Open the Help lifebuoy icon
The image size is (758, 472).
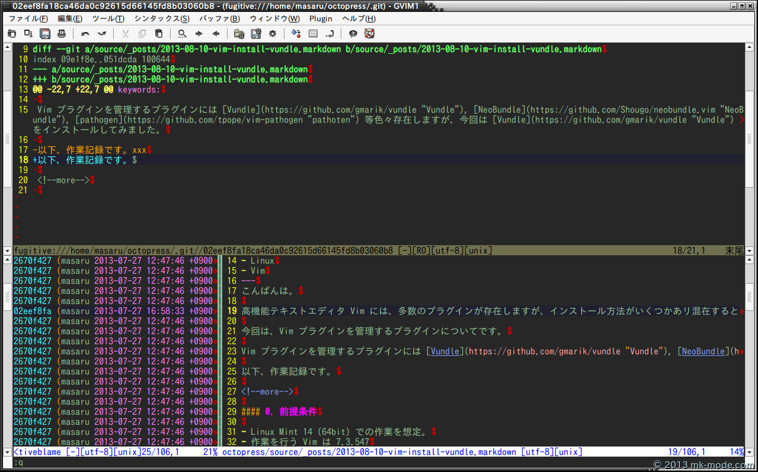point(370,34)
